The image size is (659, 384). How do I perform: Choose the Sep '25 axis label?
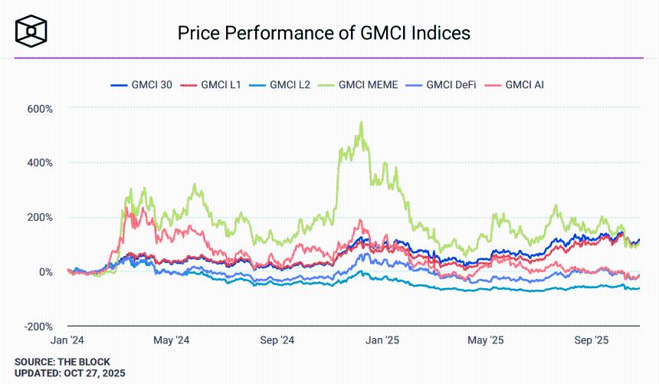(591, 340)
